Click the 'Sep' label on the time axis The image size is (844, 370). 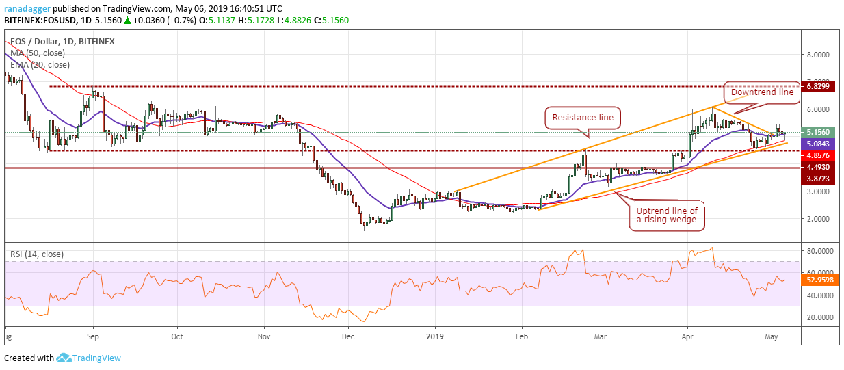pos(94,336)
